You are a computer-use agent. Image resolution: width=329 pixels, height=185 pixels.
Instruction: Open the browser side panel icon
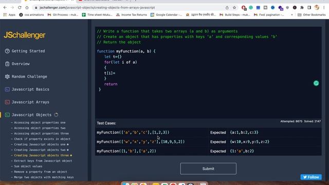[309, 8]
